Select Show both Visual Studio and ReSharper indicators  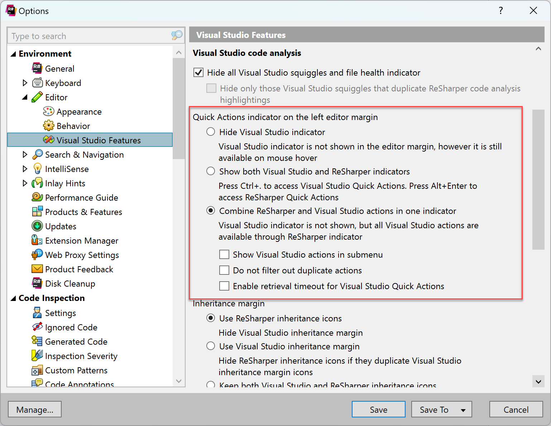click(211, 171)
